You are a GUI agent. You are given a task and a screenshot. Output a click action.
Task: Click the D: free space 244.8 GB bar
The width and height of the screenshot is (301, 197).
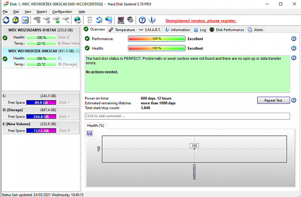(41, 116)
